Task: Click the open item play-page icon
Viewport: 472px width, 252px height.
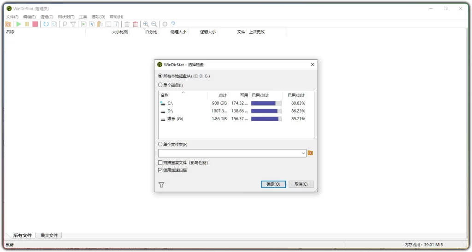Action: point(84,24)
